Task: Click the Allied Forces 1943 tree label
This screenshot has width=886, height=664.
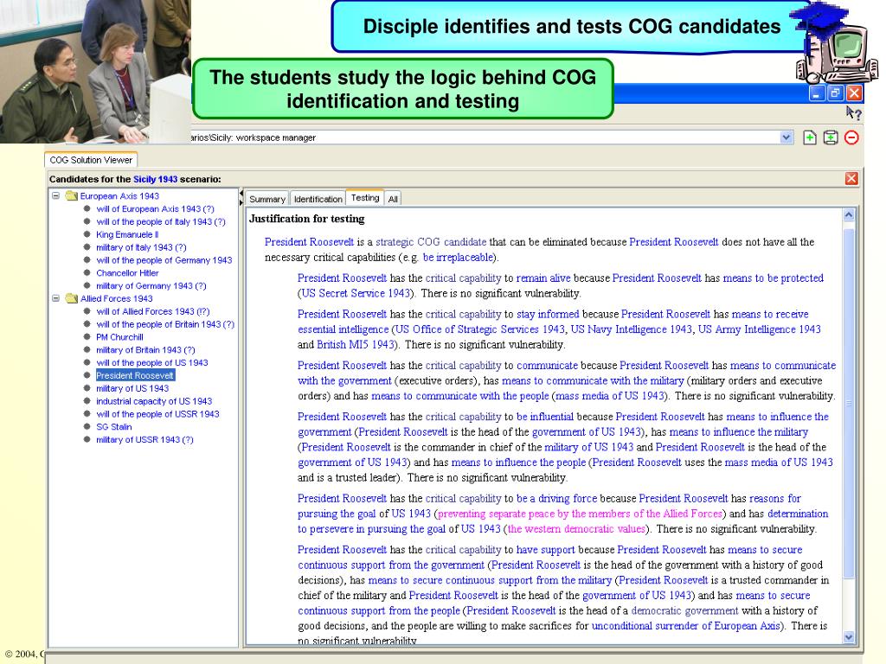Action: [x=117, y=298]
